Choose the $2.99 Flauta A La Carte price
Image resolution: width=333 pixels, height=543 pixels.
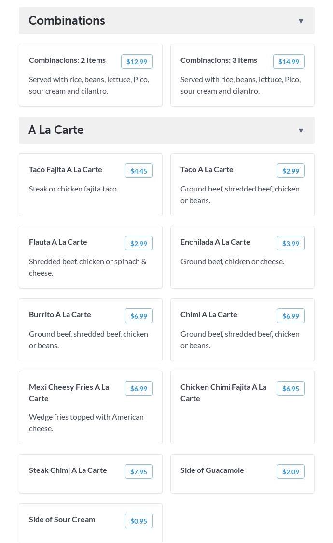pos(139,243)
